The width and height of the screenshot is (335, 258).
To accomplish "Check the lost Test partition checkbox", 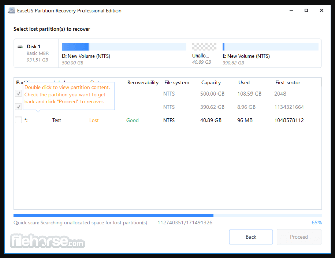I will point(19,120).
